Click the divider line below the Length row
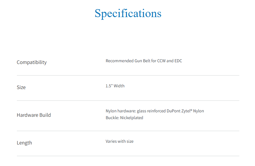 128,156
